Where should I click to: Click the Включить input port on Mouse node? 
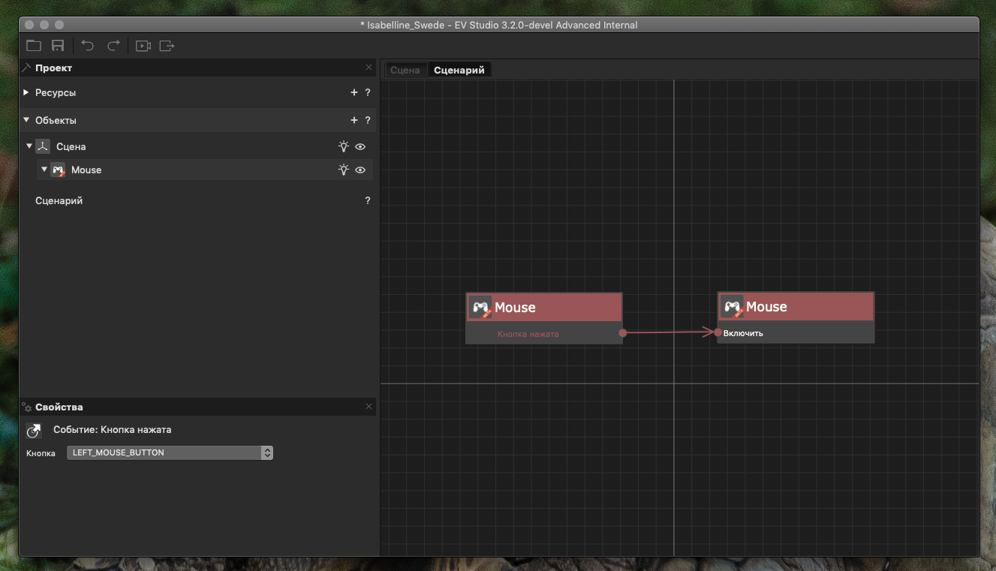coord(718,332)
